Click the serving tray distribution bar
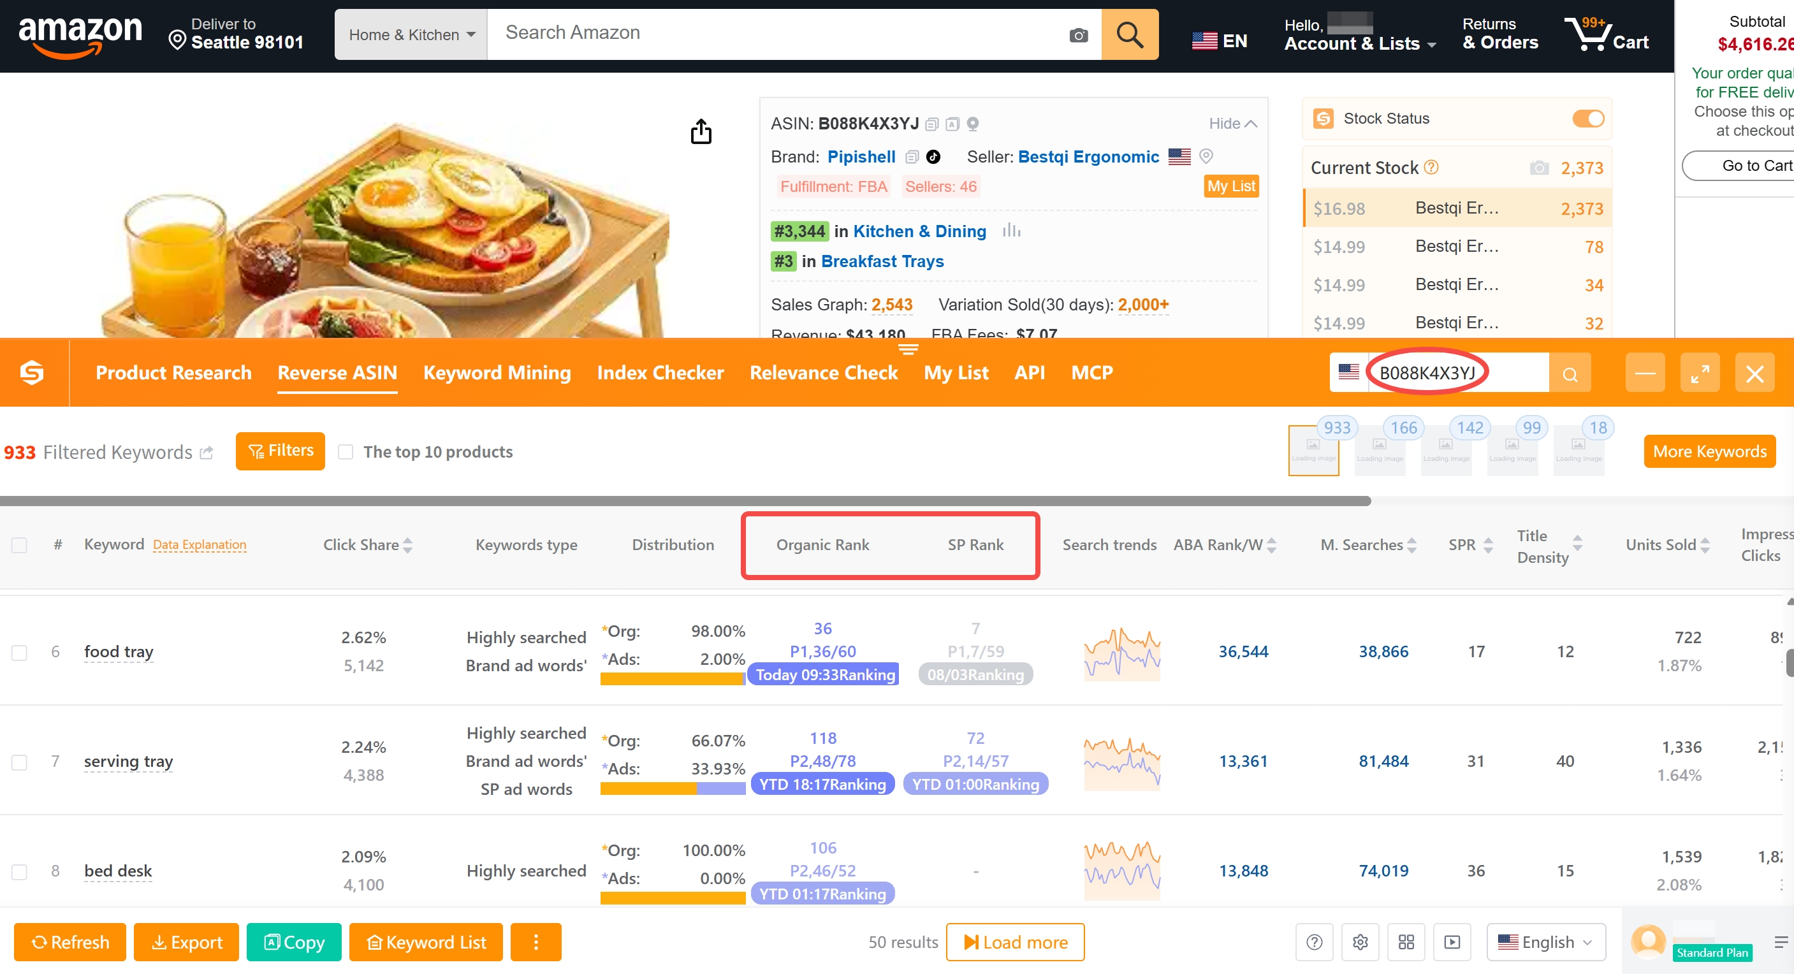 (x=673, y=788)
